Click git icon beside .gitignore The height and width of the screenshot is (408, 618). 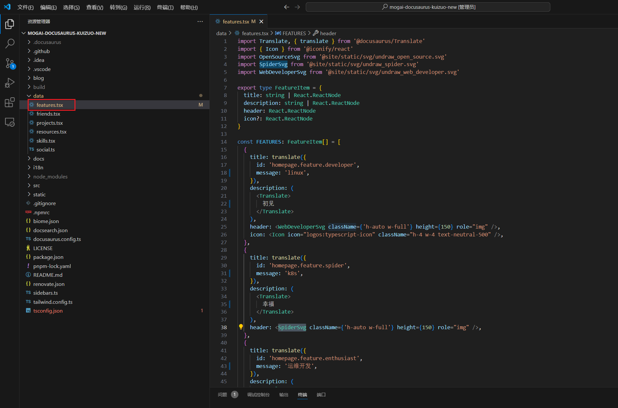[x=28, y=203]
